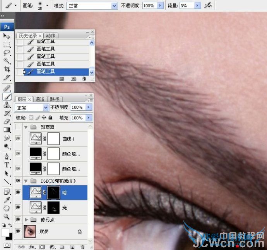
Task: Select the Eraser tool
Action: [x=7, y=122]
